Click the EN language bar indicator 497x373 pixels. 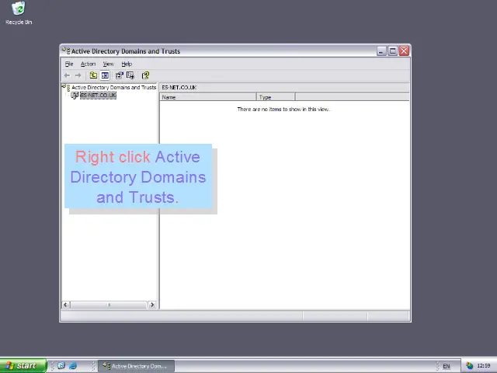coord(446,366)
